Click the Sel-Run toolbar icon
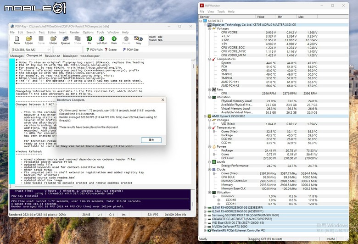The width and height of the screenshot is (358, 244). coord(101,40)
